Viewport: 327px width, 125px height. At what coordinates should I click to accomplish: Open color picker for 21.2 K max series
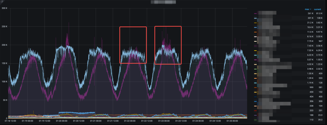[256, 23]
